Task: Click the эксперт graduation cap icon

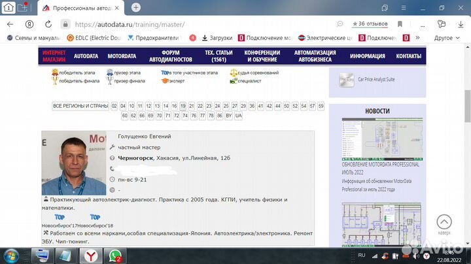Action: [x=165, y=81]
